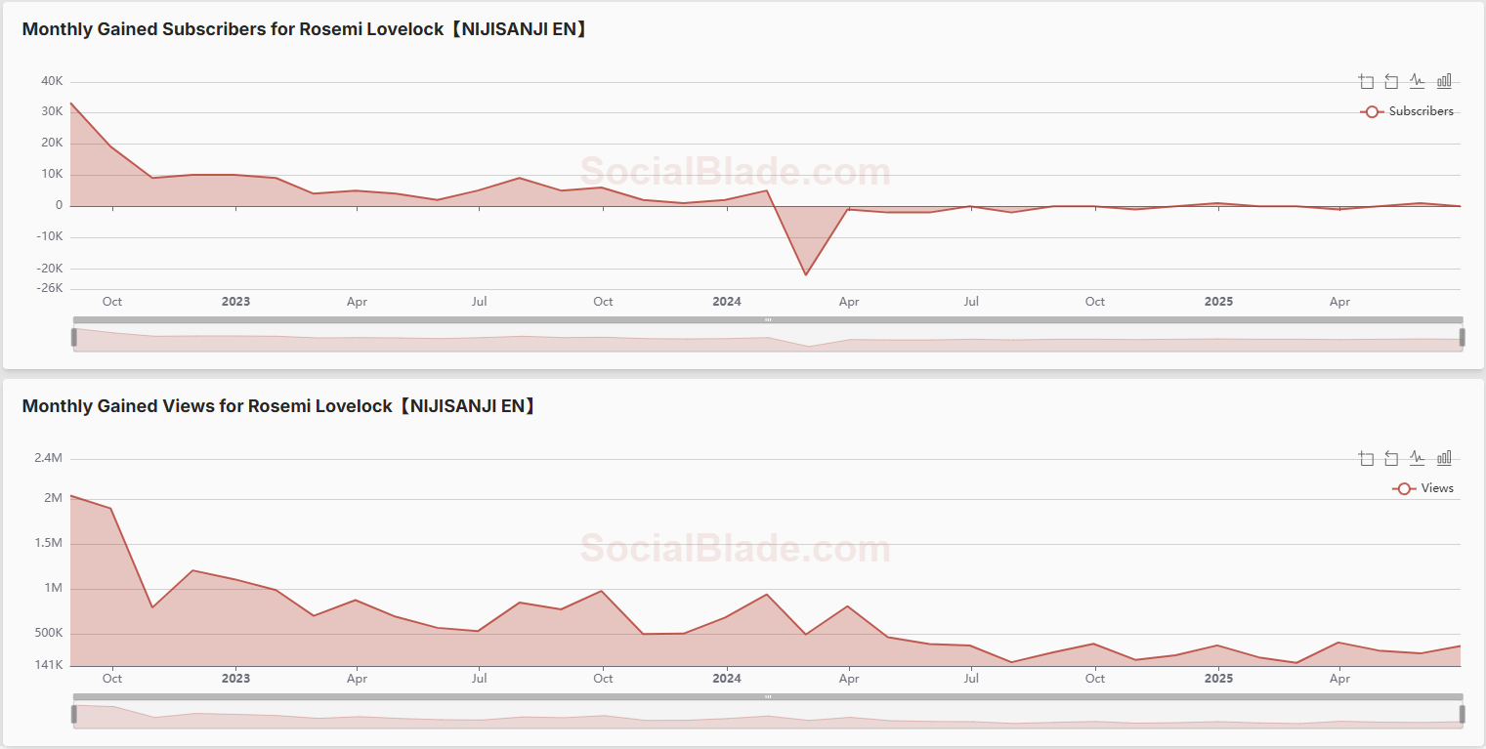
Task: Reset zoom in the Subscribers chart toolbox
Action: point(1391,82)
